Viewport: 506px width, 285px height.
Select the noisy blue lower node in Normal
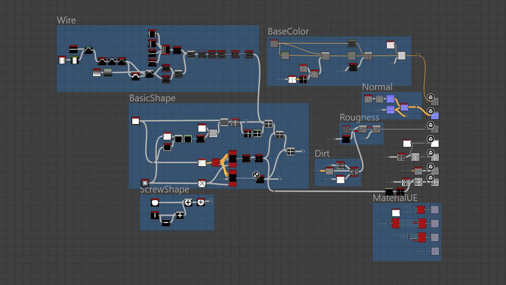click(391, 109)
